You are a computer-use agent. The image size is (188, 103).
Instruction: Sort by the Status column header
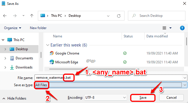[128, 36]
